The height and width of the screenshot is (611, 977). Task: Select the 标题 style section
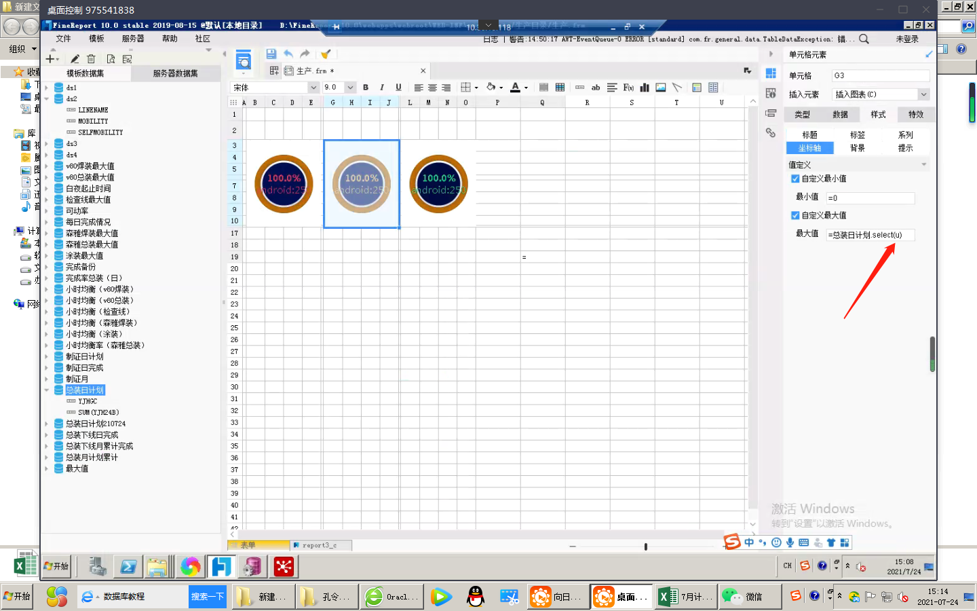tap(810, 135)
